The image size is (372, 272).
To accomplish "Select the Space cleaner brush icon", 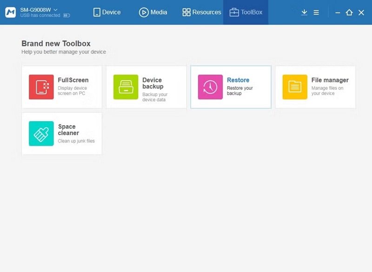I will [40, 133].
